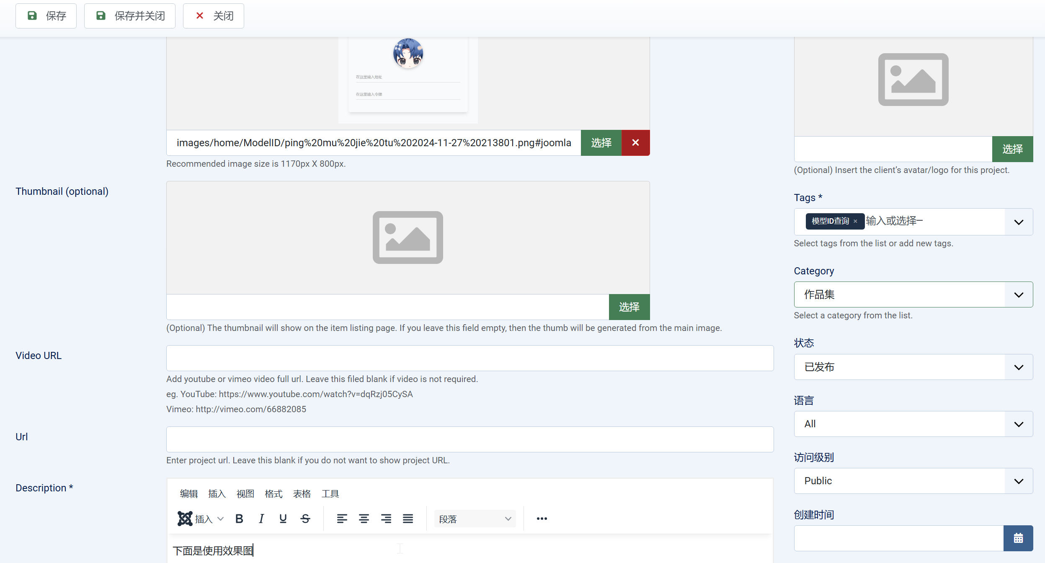
Task: Toggle italic text formatting
Action: 261,519
